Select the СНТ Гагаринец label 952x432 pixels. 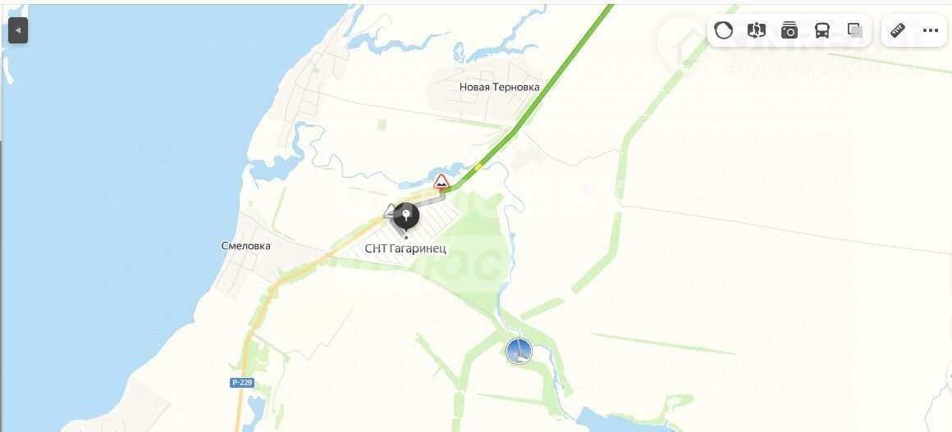[405, 248]
